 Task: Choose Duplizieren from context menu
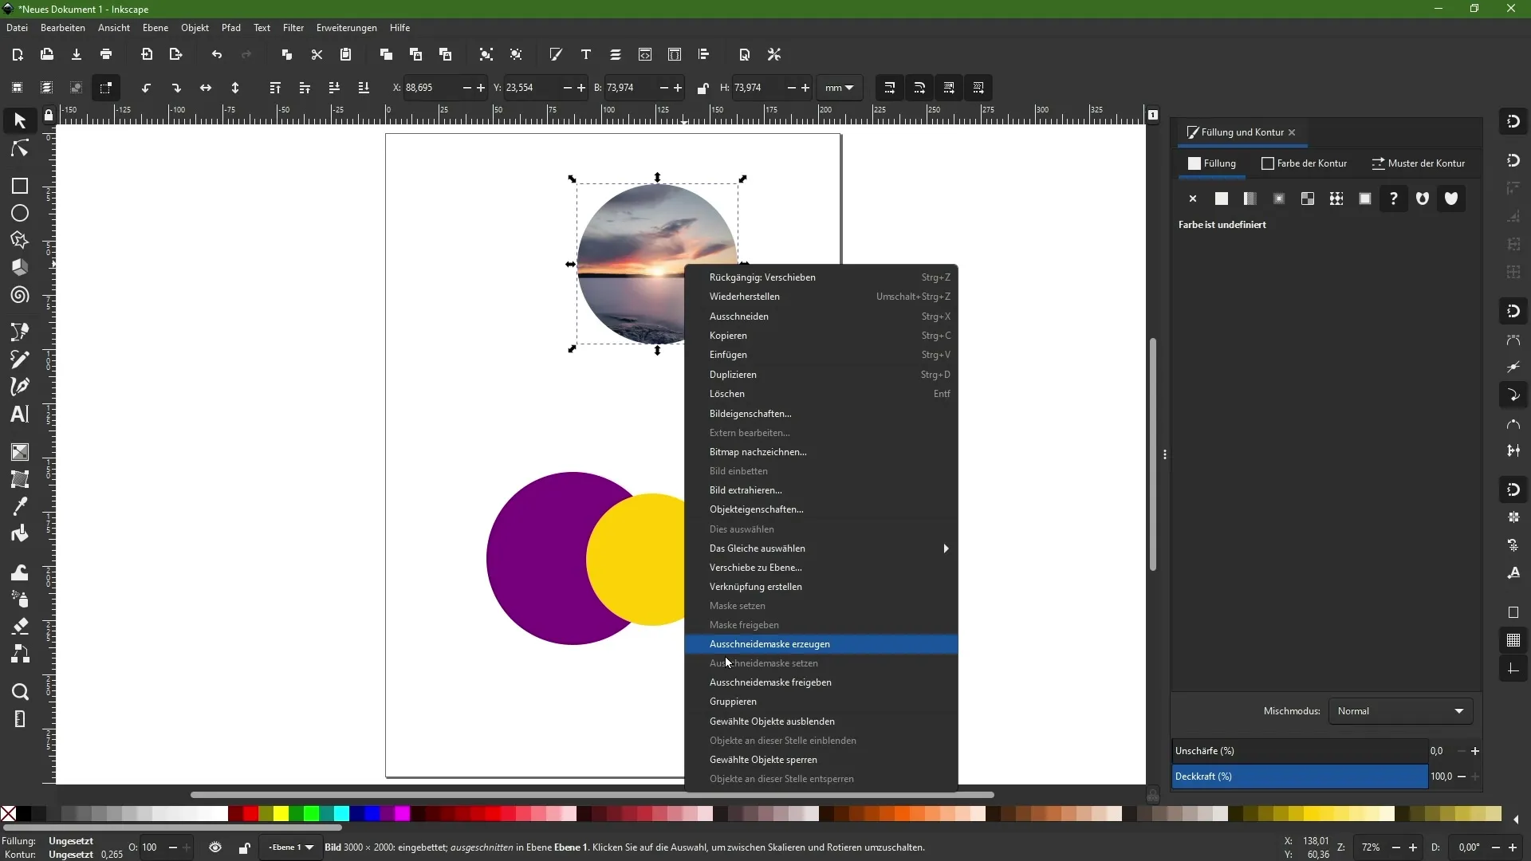pyautogui.click(x=821, y=375)
